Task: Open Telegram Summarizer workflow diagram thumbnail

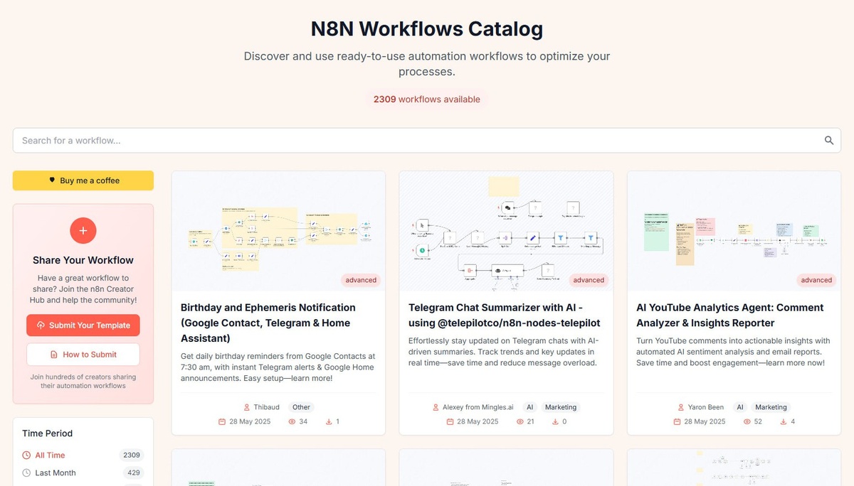Action: pos(506,231)
